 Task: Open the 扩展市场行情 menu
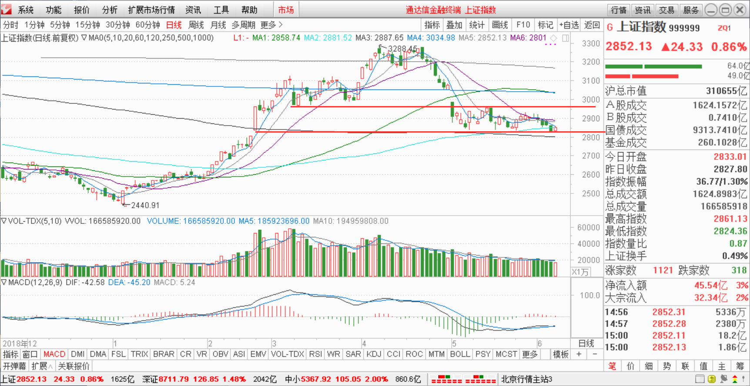pos(151,10)
